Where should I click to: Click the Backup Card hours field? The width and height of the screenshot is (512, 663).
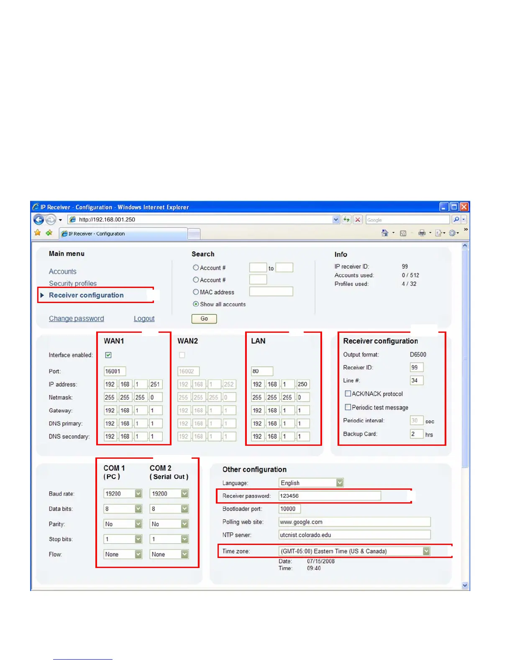pos(417,434)
